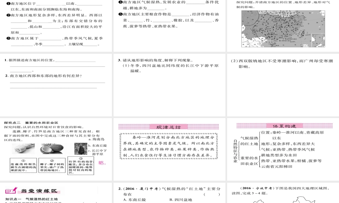
Task: Click question '3. 请从地形影响的角度,解释下列现象'
Action: coord(156,61)
